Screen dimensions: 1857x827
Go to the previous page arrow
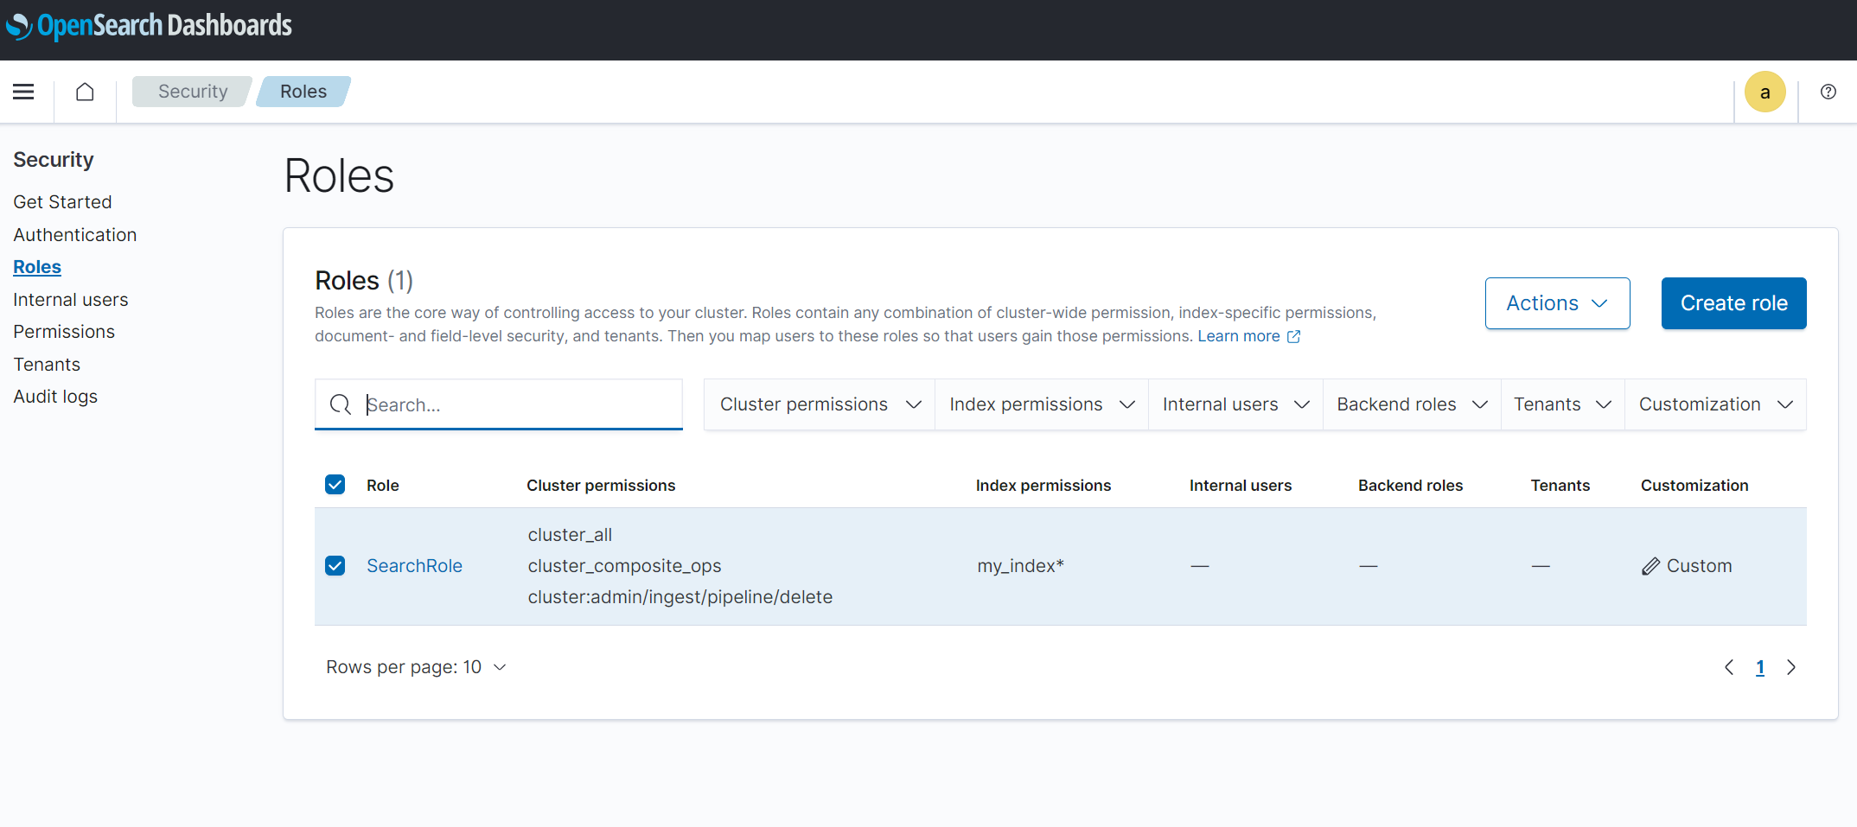[1729, 667]
